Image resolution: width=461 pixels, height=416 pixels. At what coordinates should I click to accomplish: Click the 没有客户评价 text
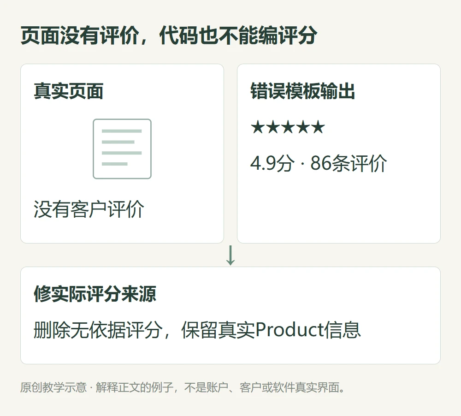(x=89, y=209)
